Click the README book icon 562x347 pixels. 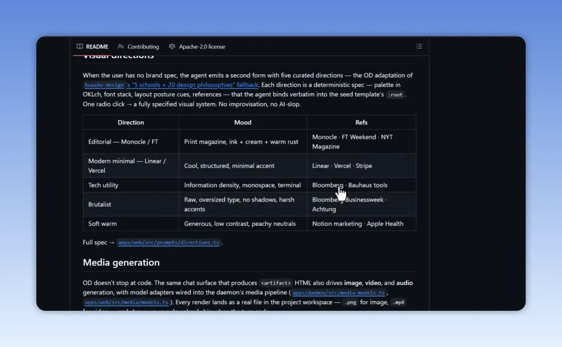point(80,47)
